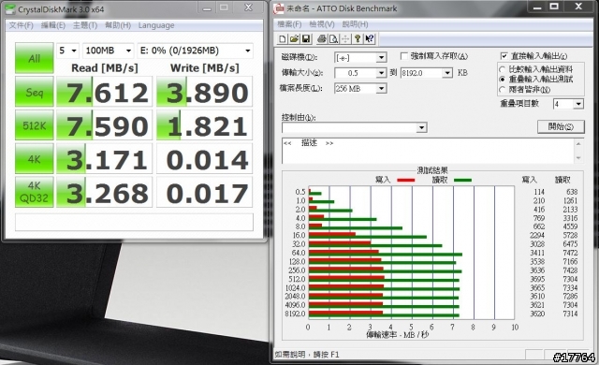Click the 512K write result 1.821
This screenshot has height=365, width=599.
click(x=204, y=125)
